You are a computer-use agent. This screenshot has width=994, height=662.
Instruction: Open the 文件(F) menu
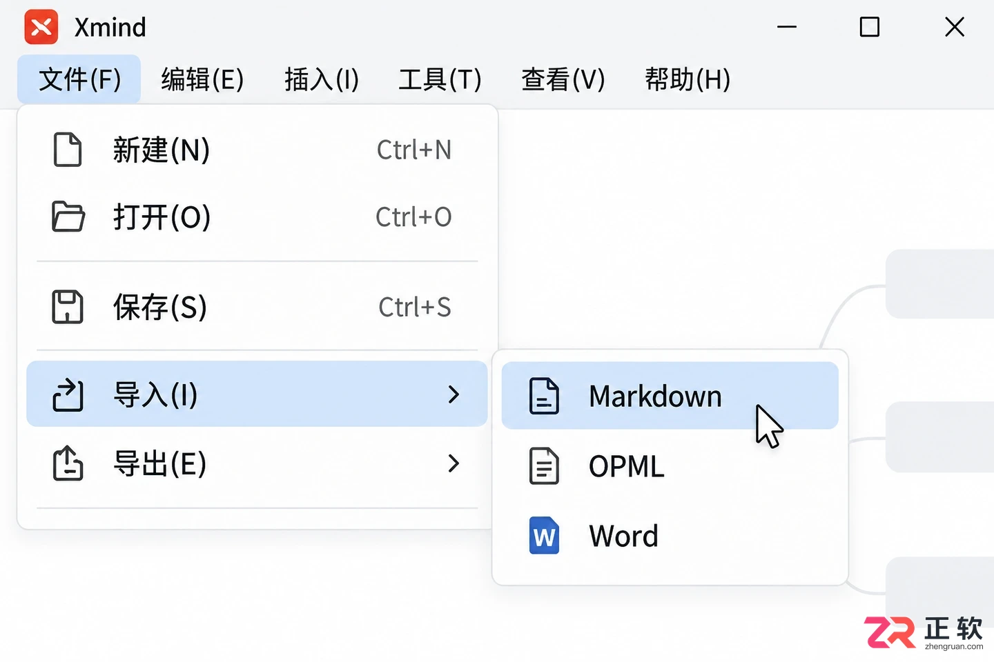pyautogui.click(x=79, y=79)
